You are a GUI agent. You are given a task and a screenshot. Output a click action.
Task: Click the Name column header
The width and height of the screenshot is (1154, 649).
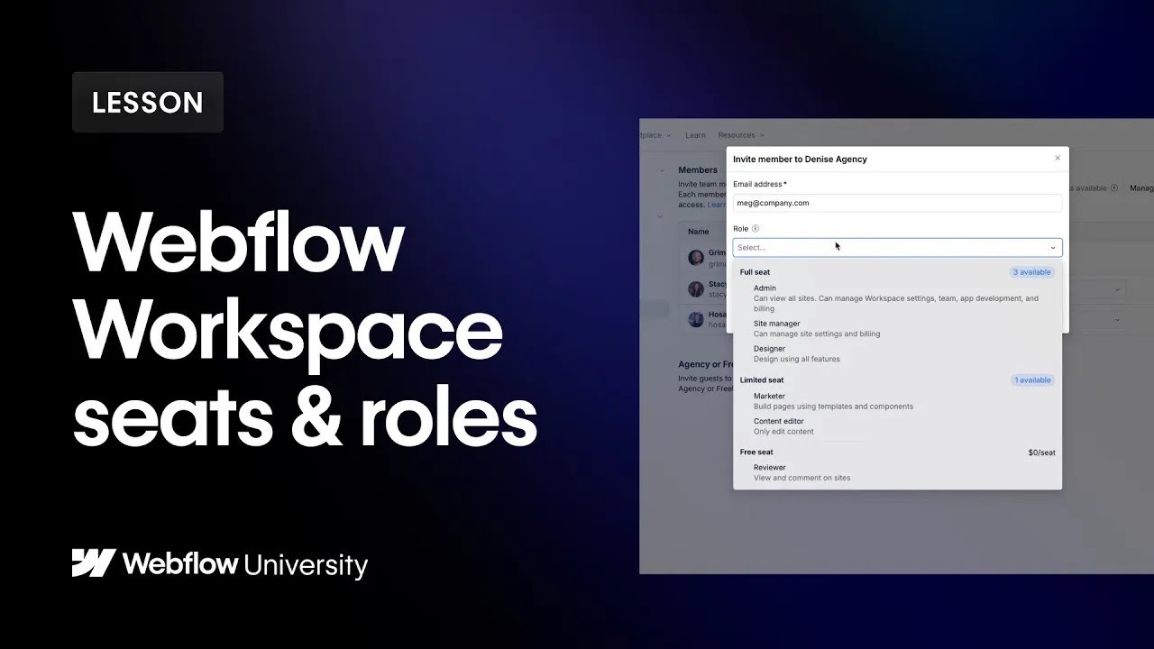coord(699,232)
